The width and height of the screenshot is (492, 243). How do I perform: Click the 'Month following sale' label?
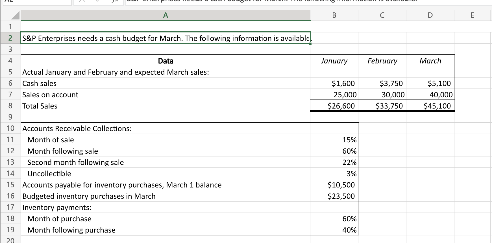63,151
